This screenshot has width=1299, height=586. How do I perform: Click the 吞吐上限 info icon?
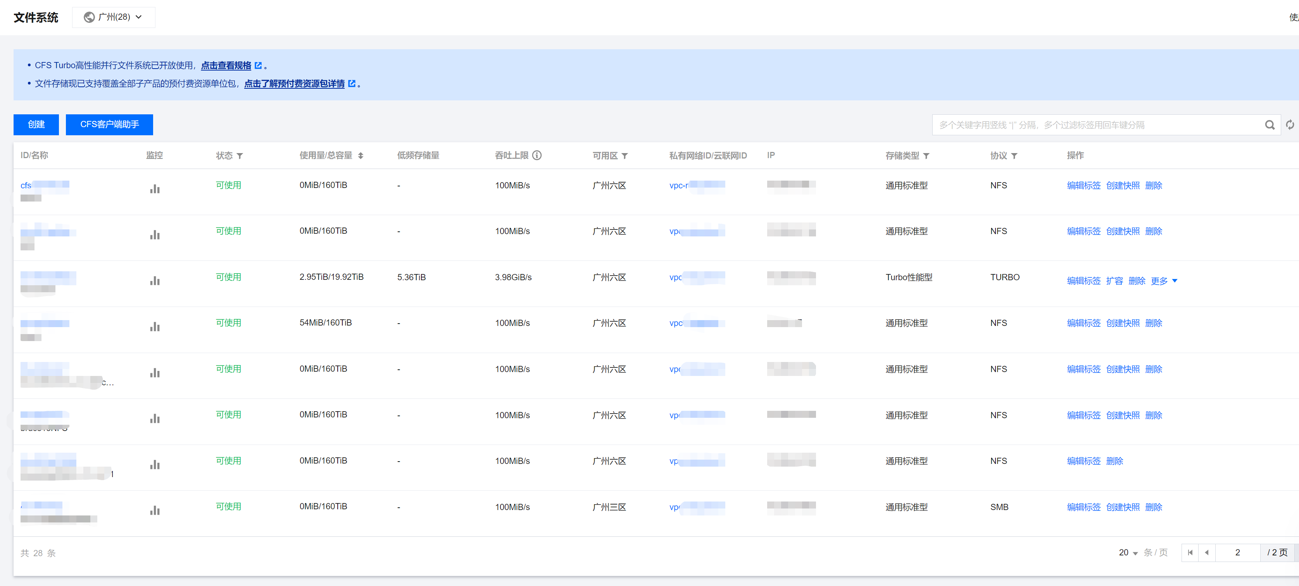pos(537,155)
